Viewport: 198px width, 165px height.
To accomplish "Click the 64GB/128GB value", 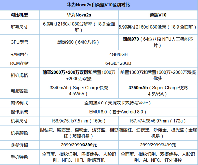I will [x=118, y=63].
